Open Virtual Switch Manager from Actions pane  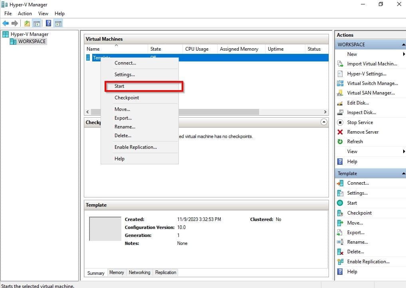point(372,83)
